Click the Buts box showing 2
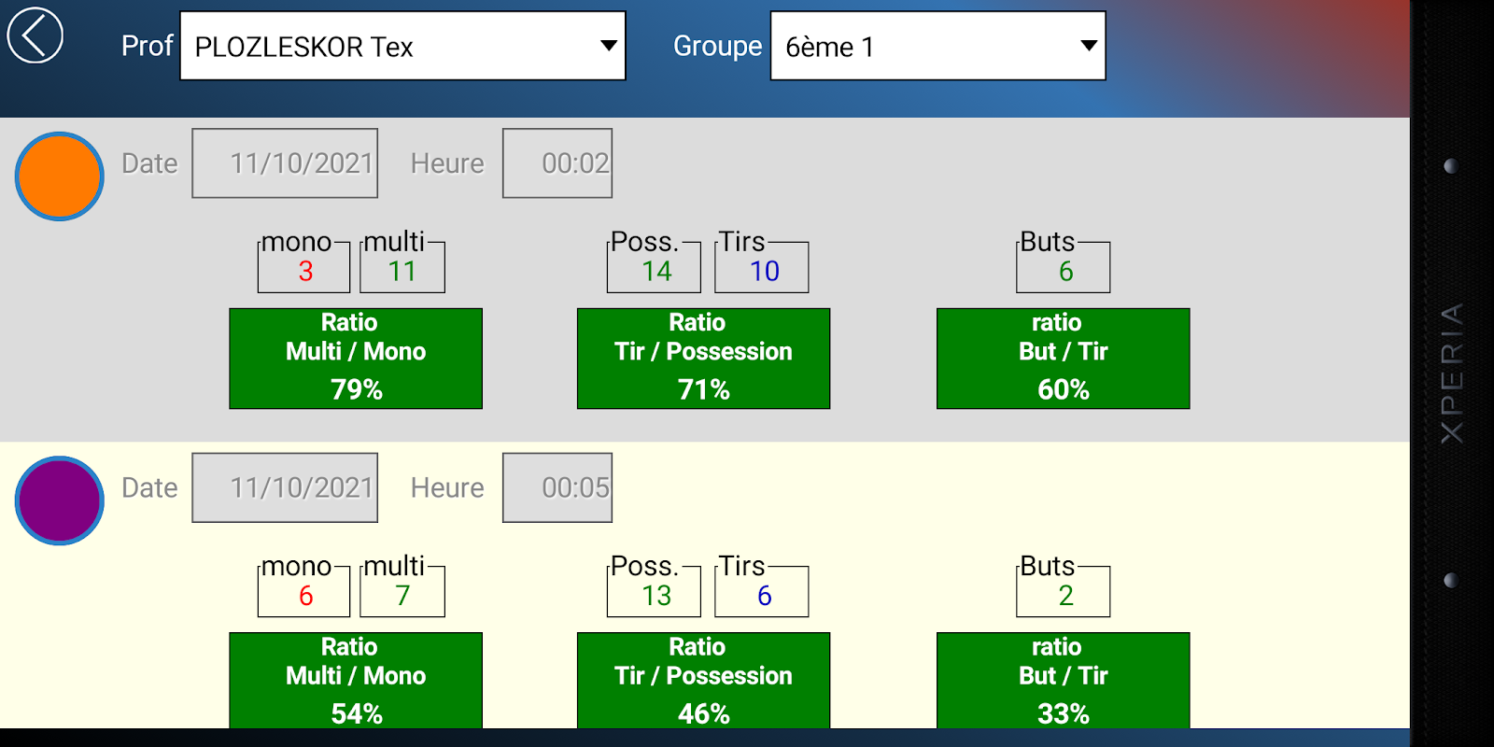 point(1064,594)
